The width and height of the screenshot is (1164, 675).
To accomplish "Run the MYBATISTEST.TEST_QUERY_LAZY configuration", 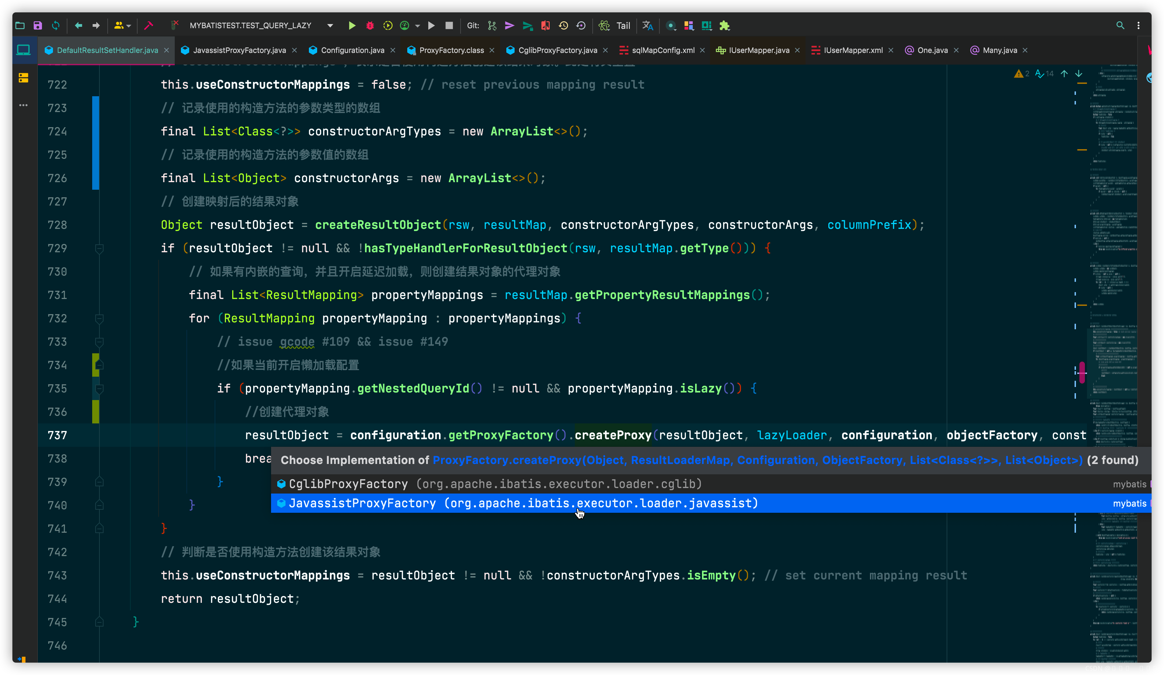I will [352, 25].
